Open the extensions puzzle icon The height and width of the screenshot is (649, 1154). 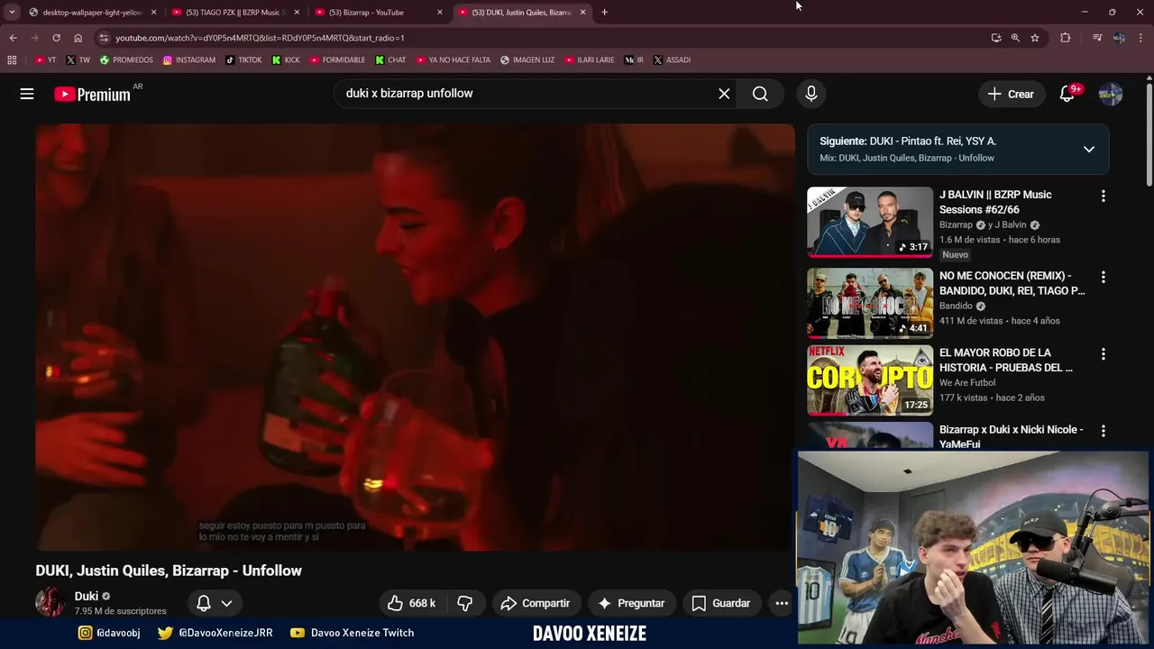click(1066, 38)
